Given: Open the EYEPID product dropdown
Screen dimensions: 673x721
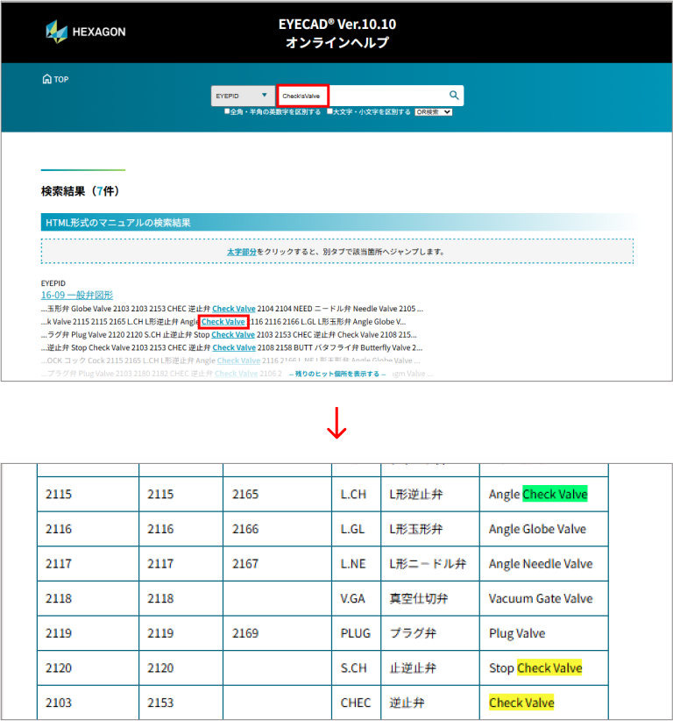Looking at the screenshot, I should point(244,96).
